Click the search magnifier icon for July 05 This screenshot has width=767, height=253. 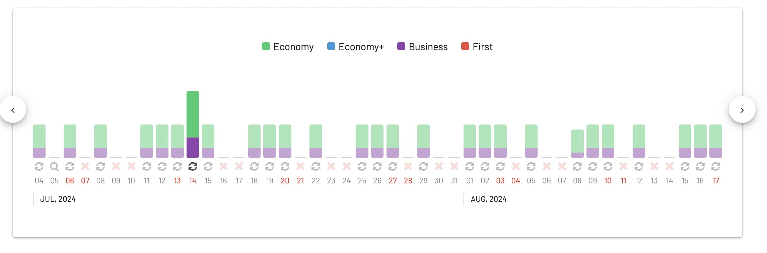point(54,166)
